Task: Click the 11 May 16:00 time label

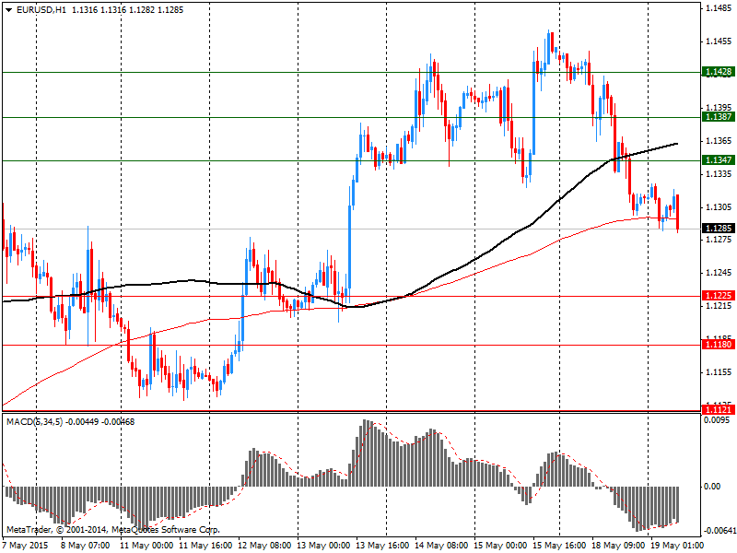Action: 205,546
